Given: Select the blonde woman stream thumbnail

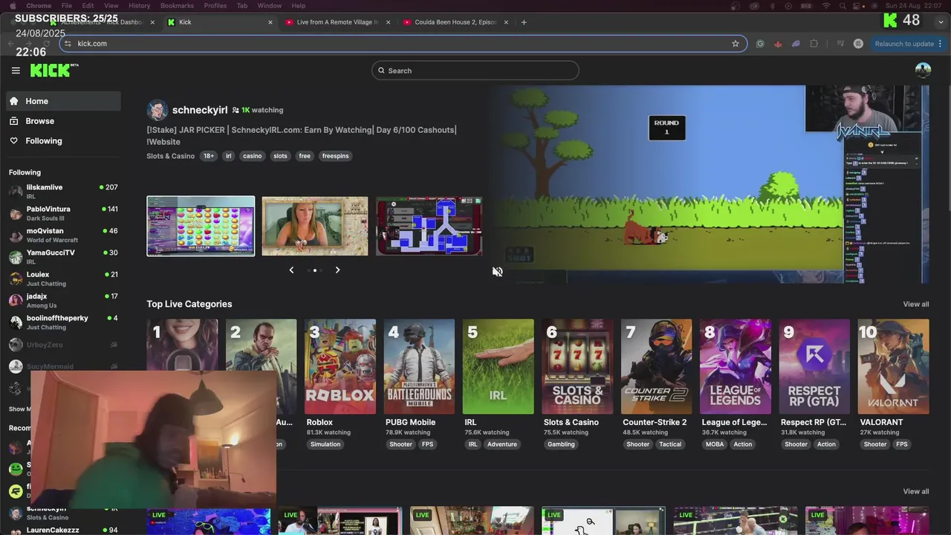Looking at the screenshot, I should coord(315,226).
